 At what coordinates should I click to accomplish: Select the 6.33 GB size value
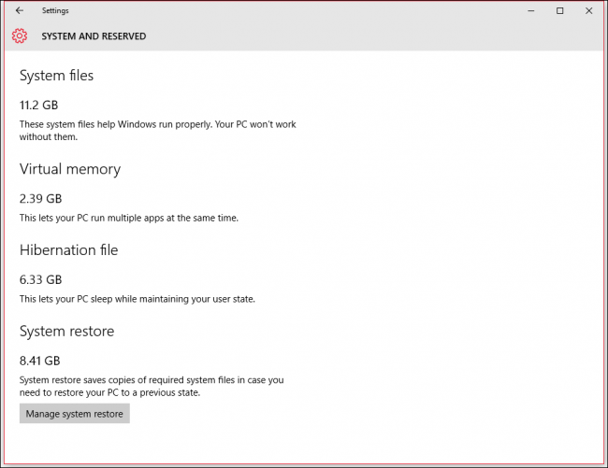point(40,279)
